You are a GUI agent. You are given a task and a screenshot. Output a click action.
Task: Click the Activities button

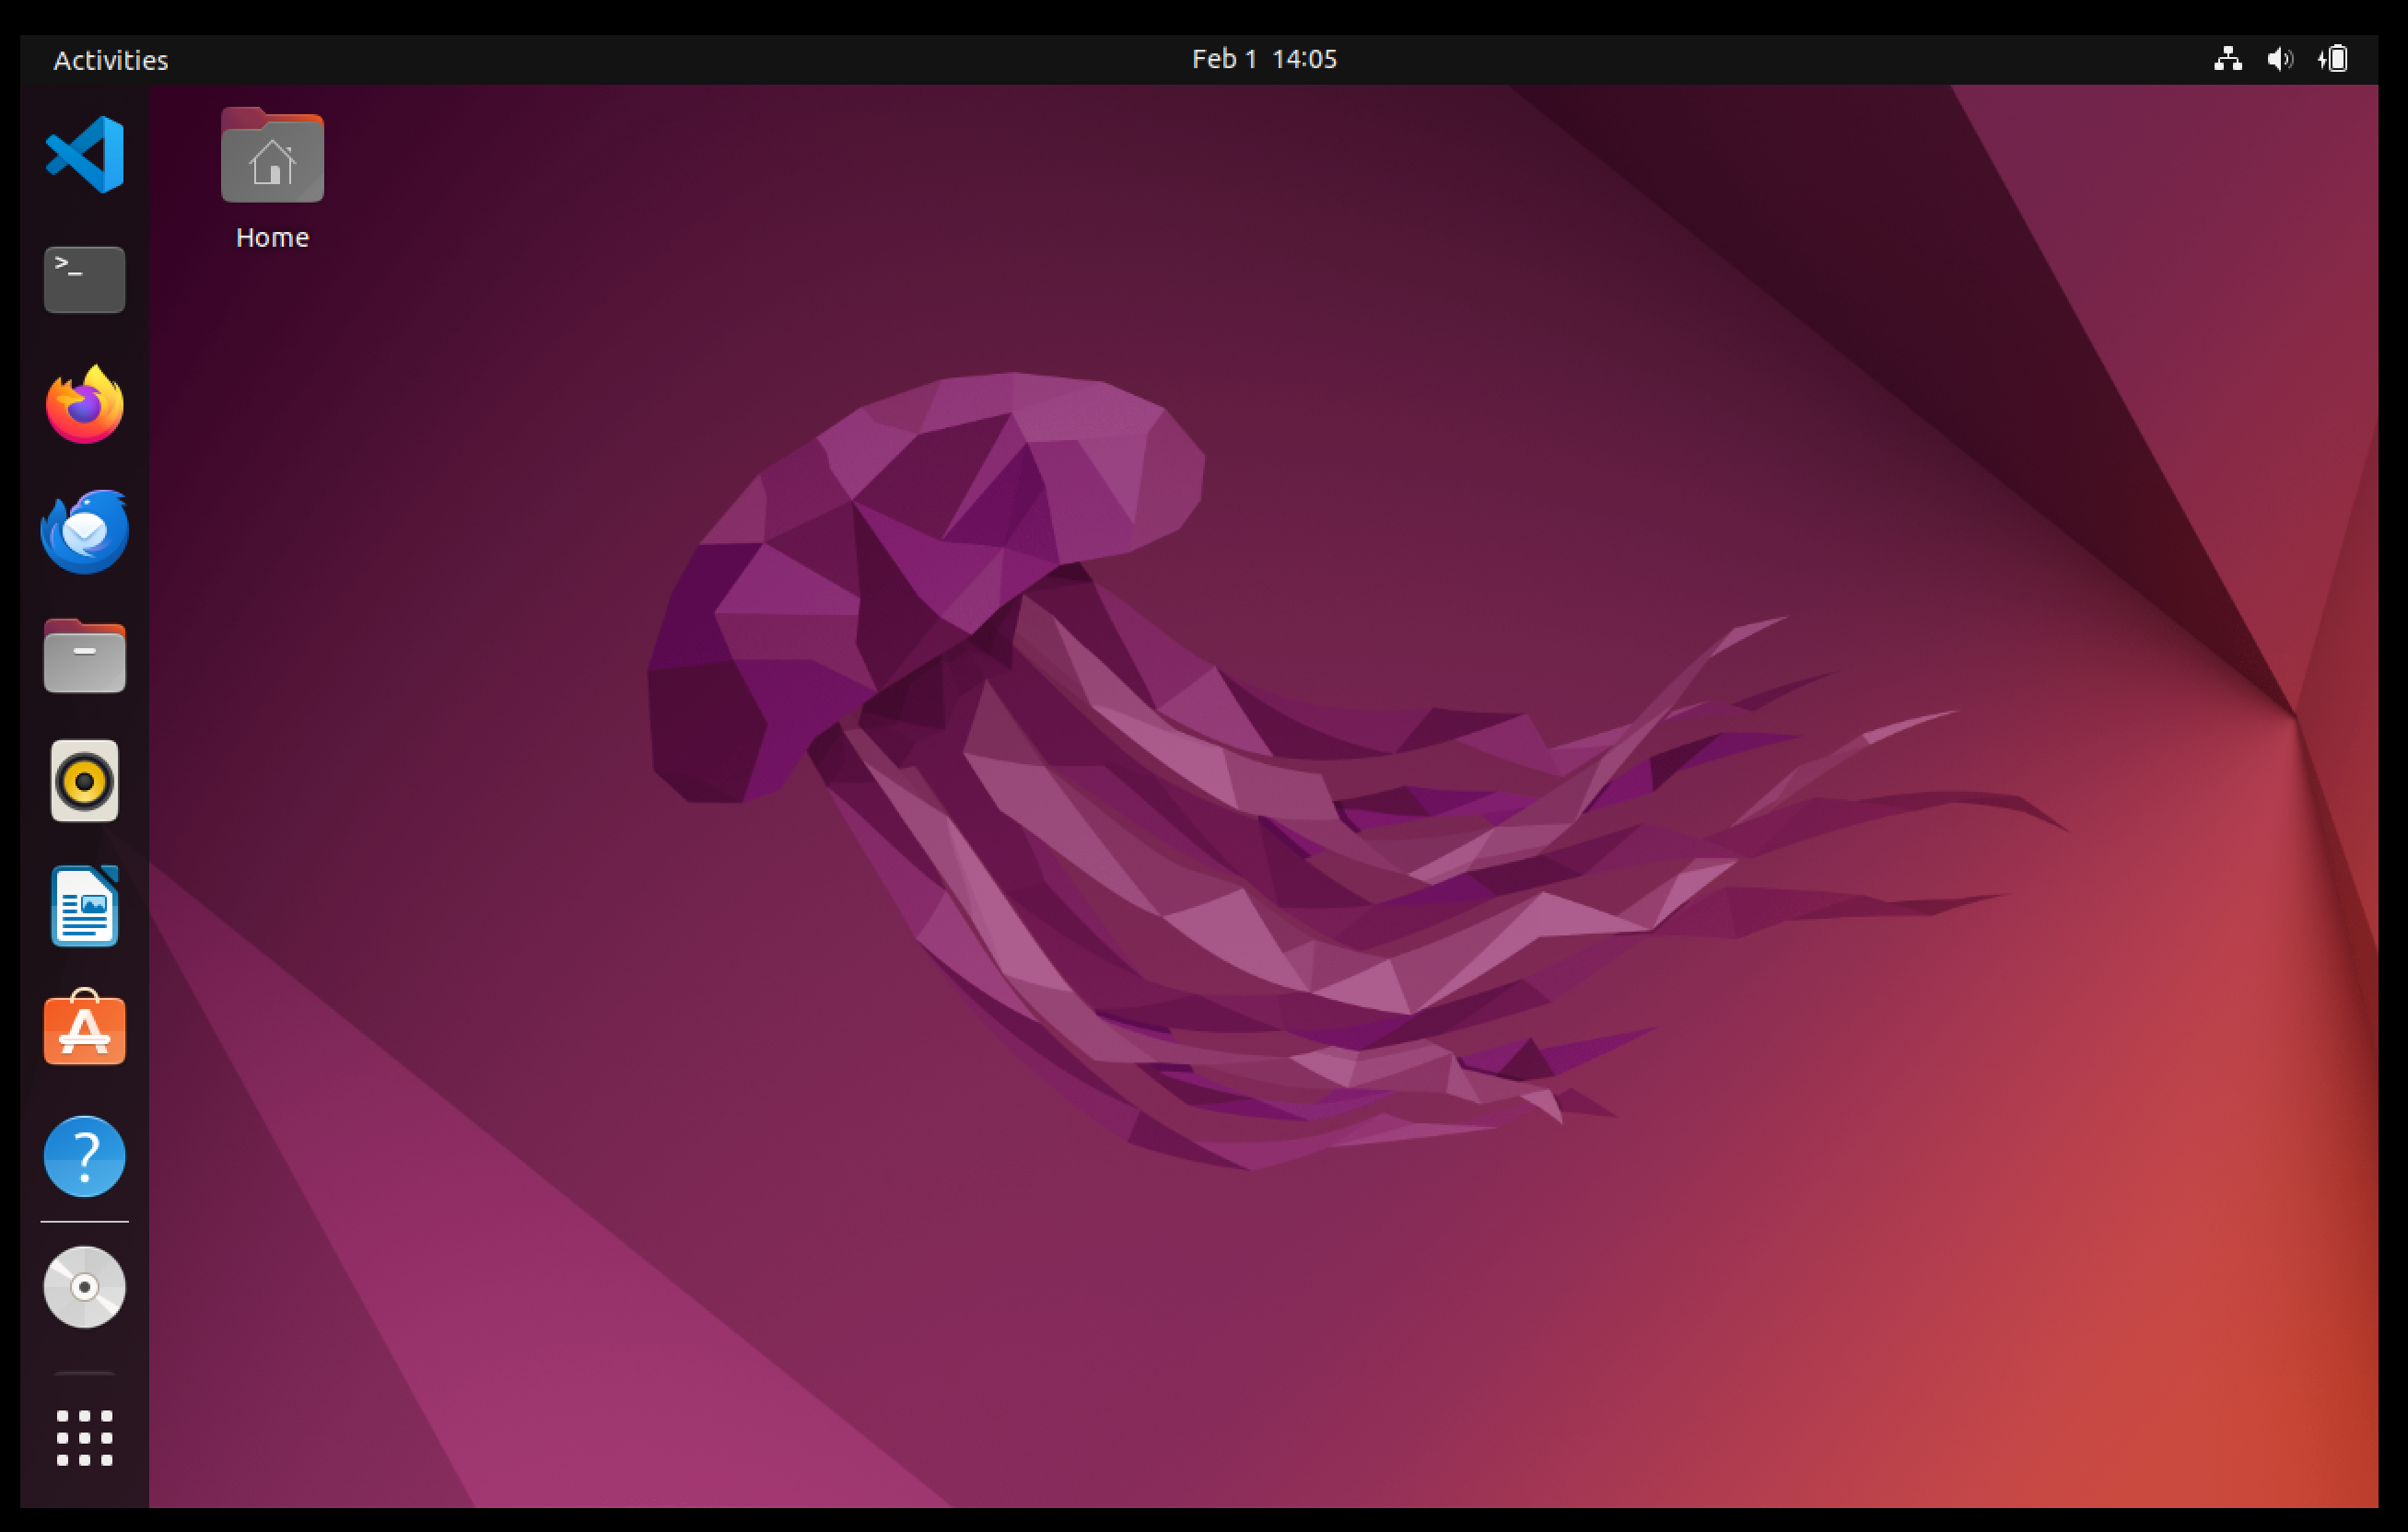point(110,60)
